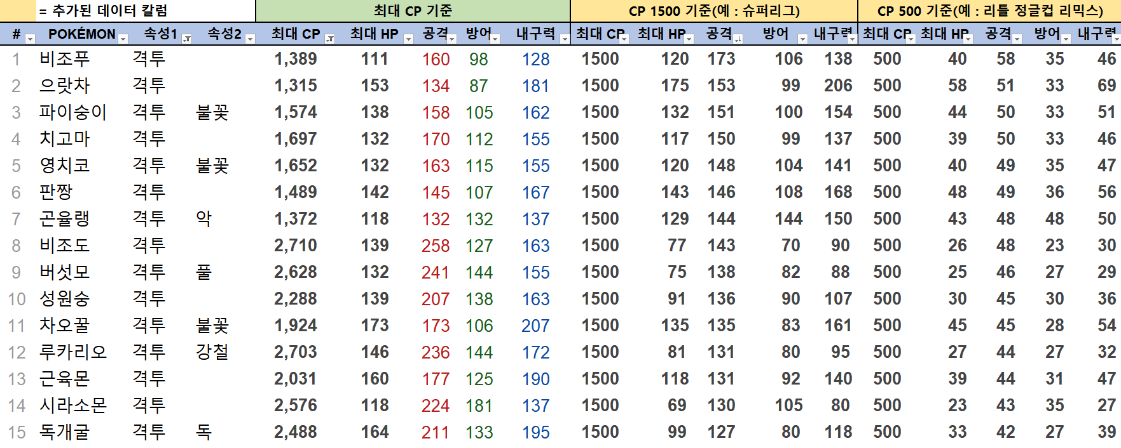Select the 속성2 cell '악' in 곤율랭 row
1121x448 pixels.
point(203,219)
